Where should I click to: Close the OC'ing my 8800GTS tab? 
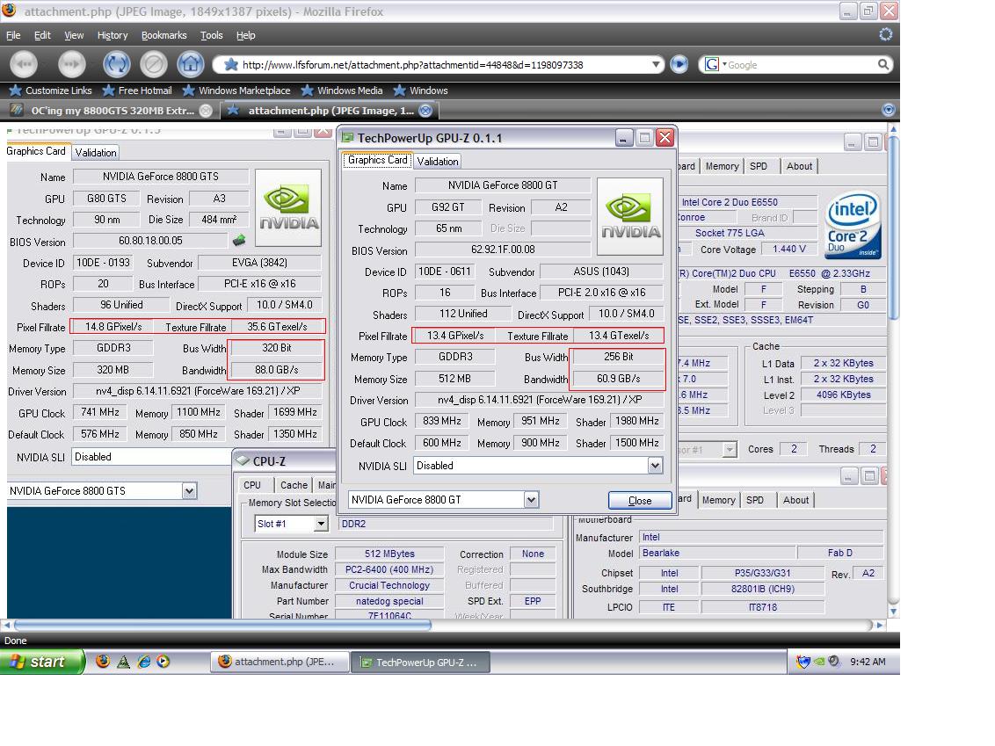click(206, 111)
